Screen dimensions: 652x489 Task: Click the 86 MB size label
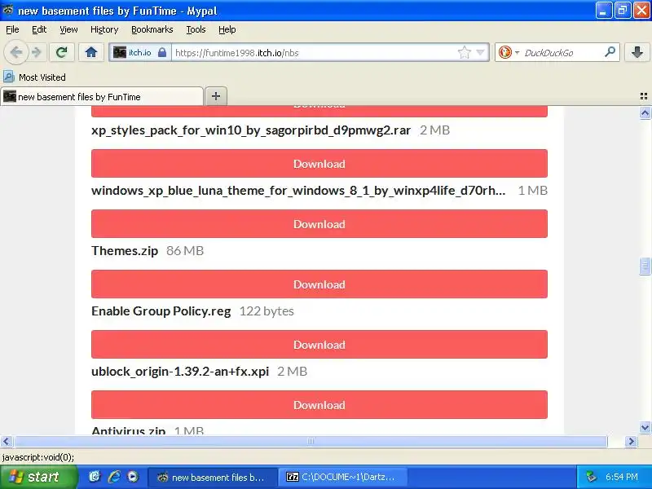[x=185, y=251]
